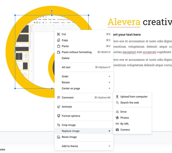This screenshot has width=172, height=153.
Task: Select Paste without formatting
Action: [x=76, y=52]
